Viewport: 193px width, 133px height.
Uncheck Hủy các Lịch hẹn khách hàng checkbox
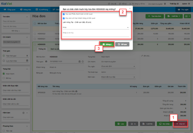pyautogui.click(x=64, y=18)
